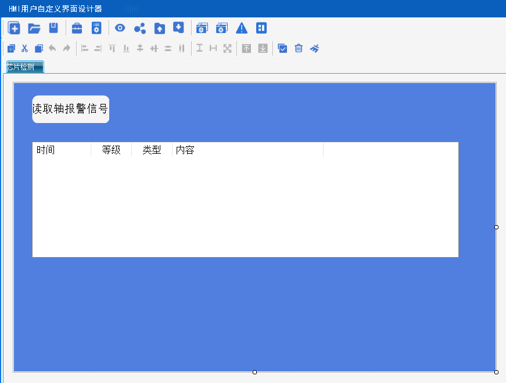This screenshot has height=383, width=506.
Task: Click the canvas right-edge resize handle
Action: click(496, 227)
